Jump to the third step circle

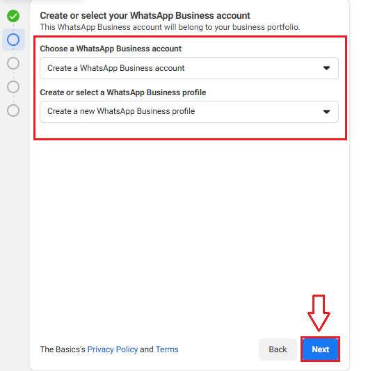[13, 63]
